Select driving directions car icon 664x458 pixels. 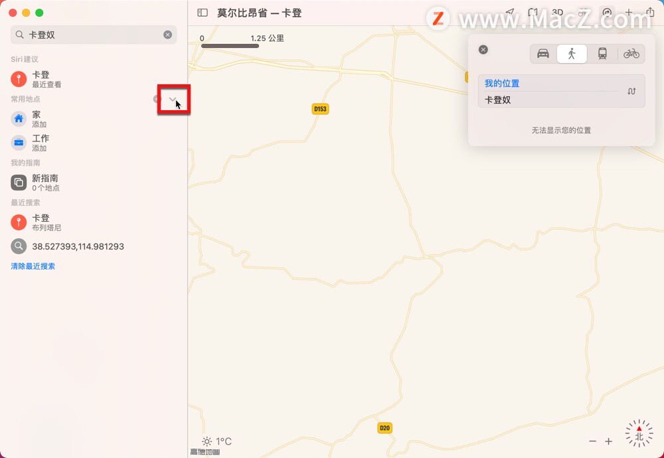click(543, 54)
